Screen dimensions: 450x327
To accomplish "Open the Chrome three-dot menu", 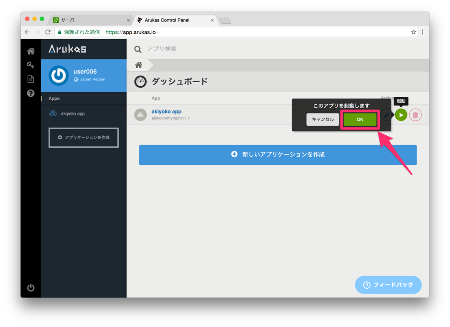I will [423, 32].
